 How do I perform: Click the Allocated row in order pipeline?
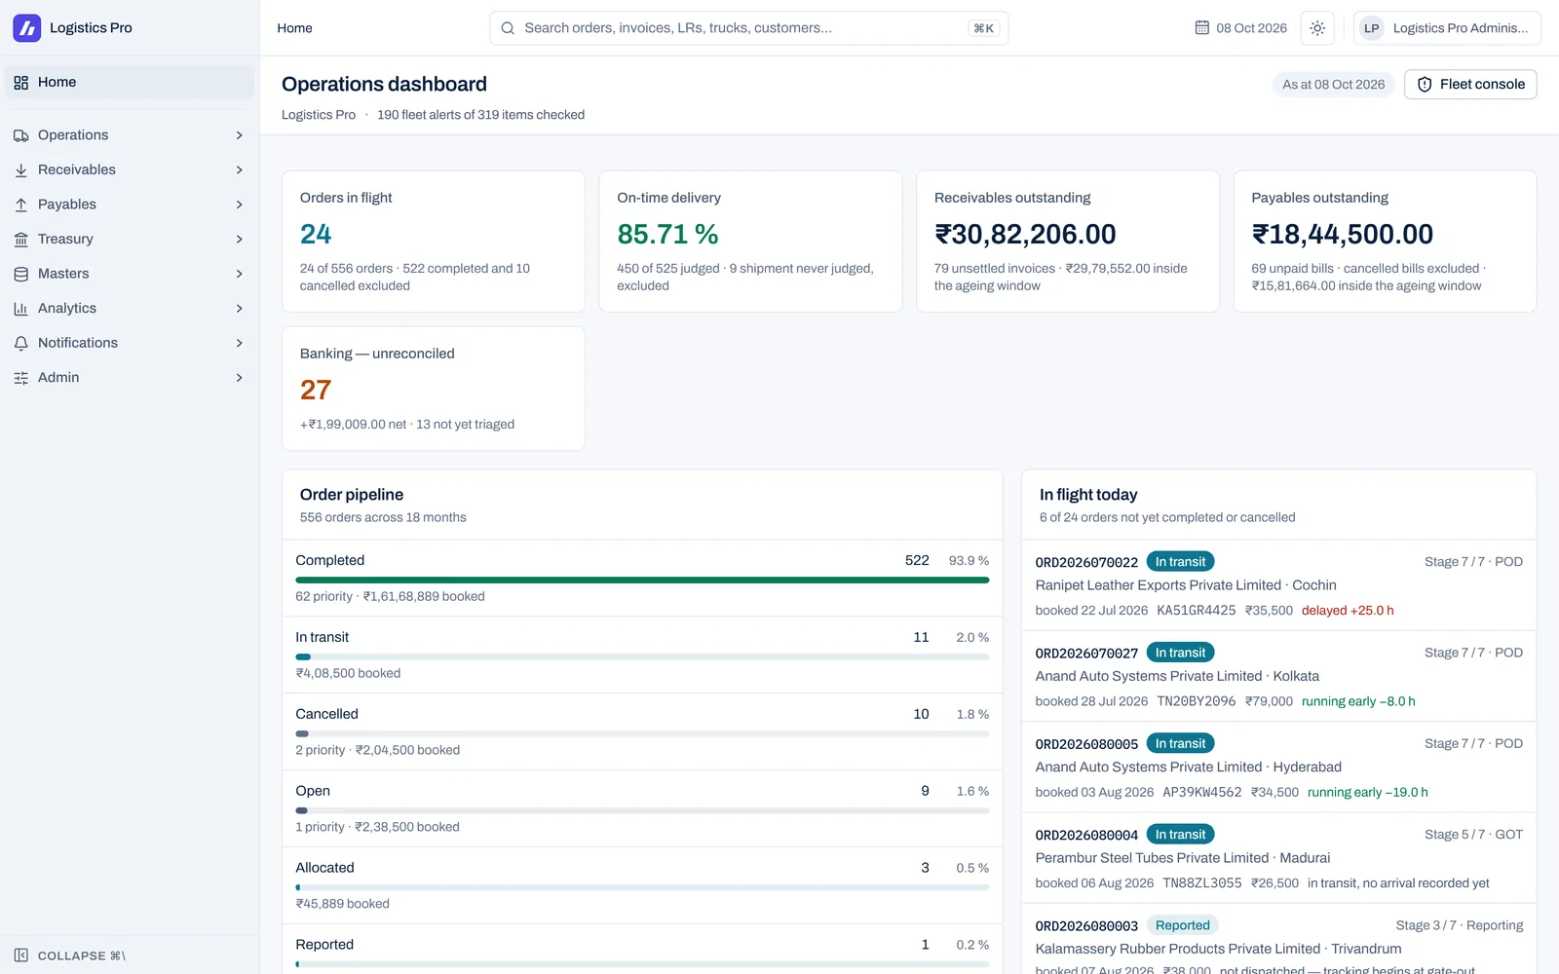click(x=642, y=885)
